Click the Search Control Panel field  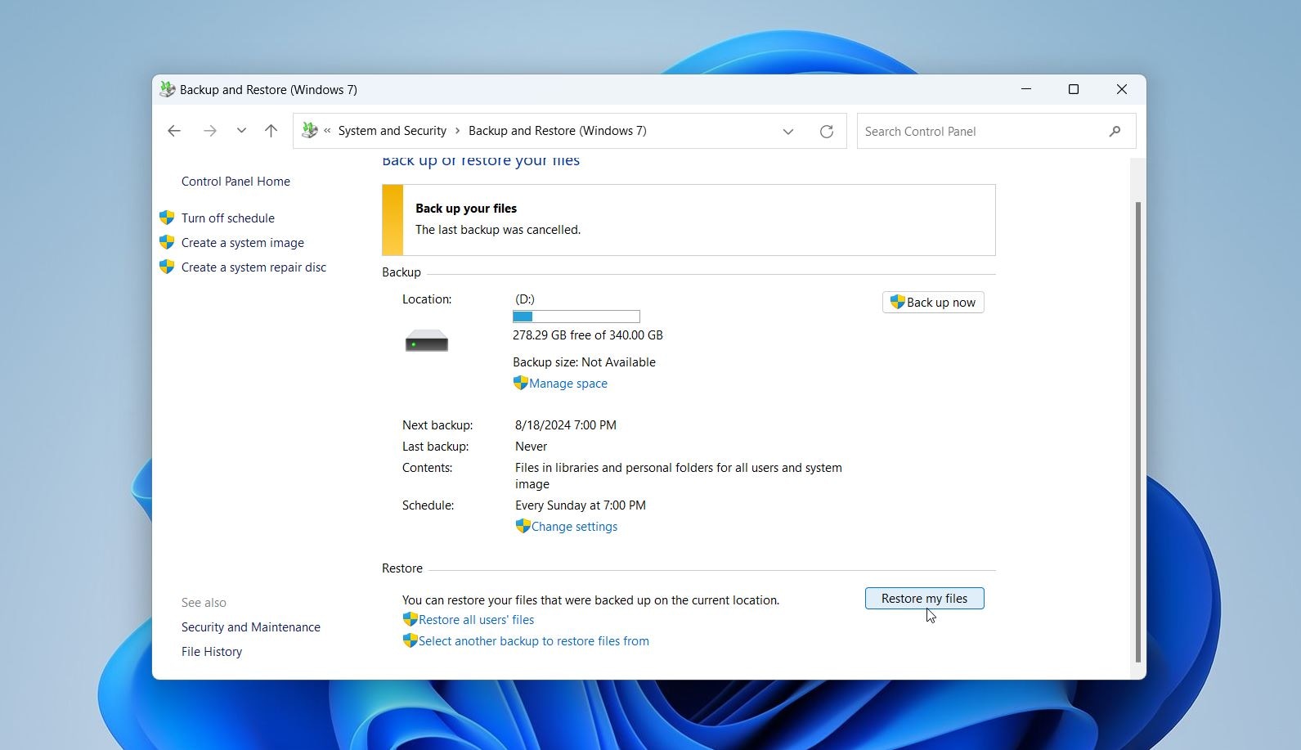996,131
